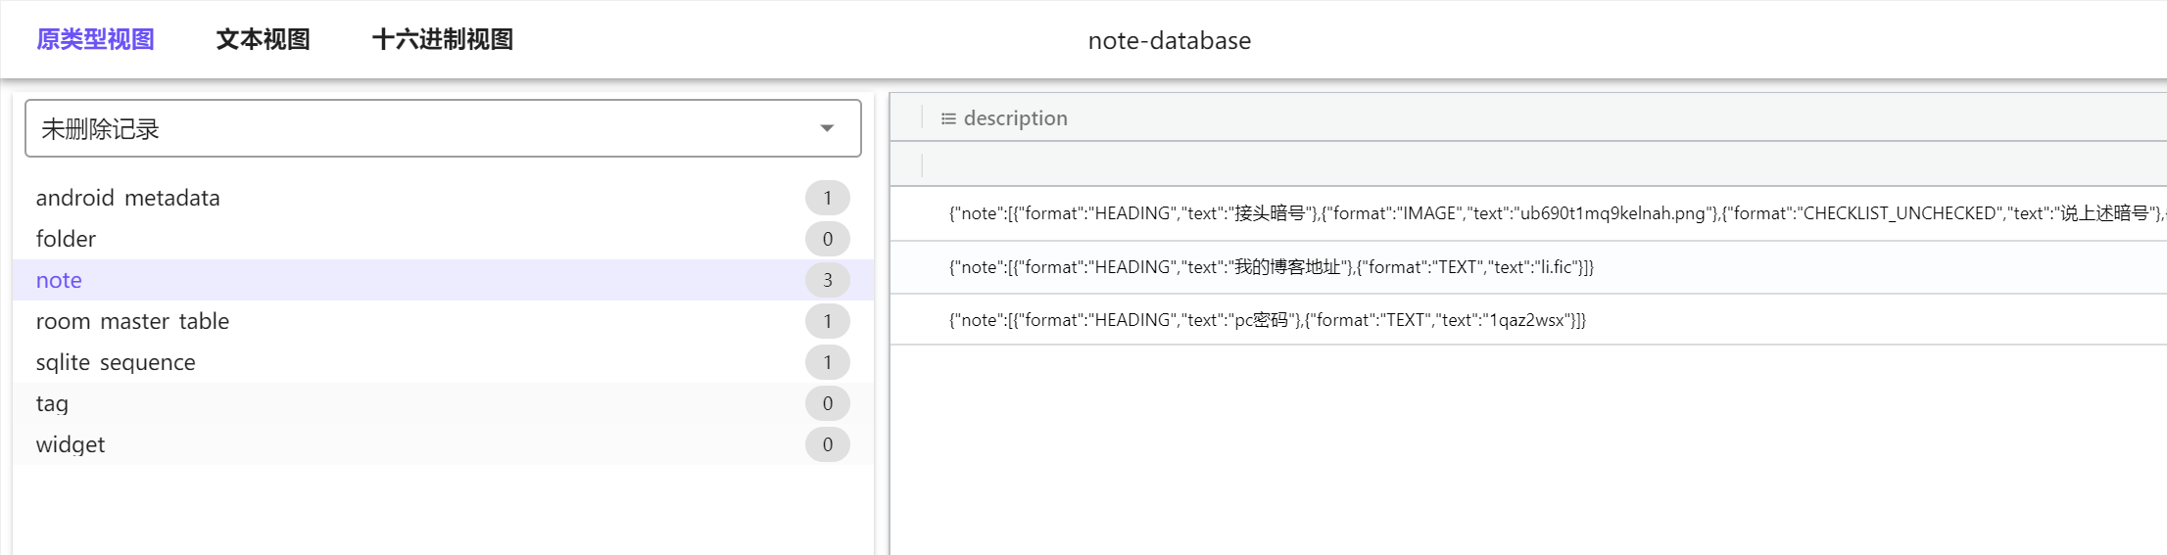Open the 十六进制视图 tab

pos(442,39)
